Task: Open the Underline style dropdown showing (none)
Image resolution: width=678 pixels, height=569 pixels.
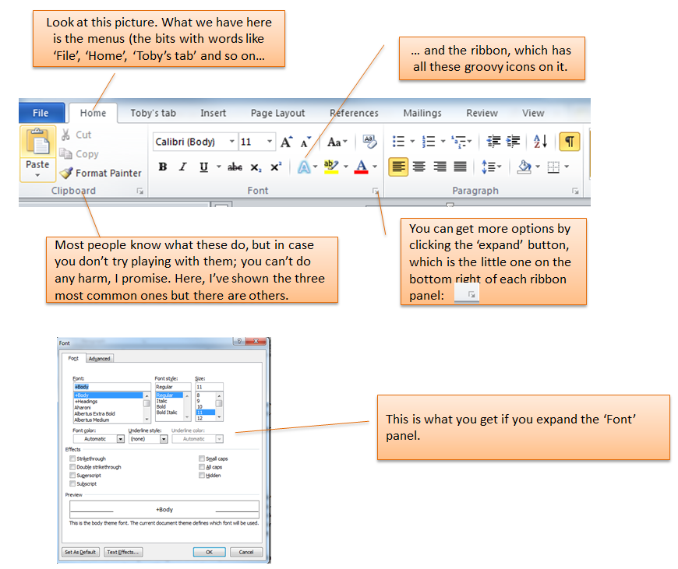Action: 164,439
